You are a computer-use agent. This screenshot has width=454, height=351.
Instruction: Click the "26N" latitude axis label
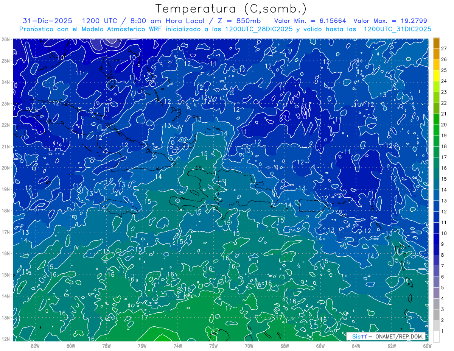click(5, 39)
